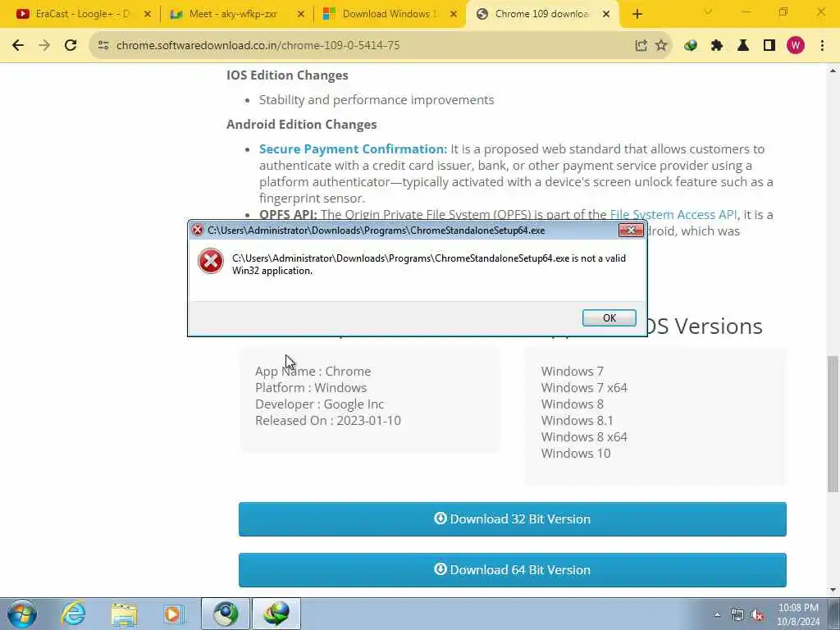Screen dimensions: 840x630
Task: Open Internet Explorer from the taskbar
Action: (x=73, y=614)
